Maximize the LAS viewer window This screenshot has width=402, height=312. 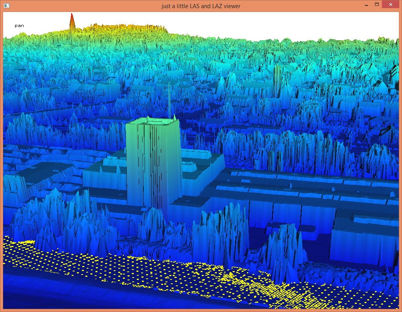coord(376,5)
